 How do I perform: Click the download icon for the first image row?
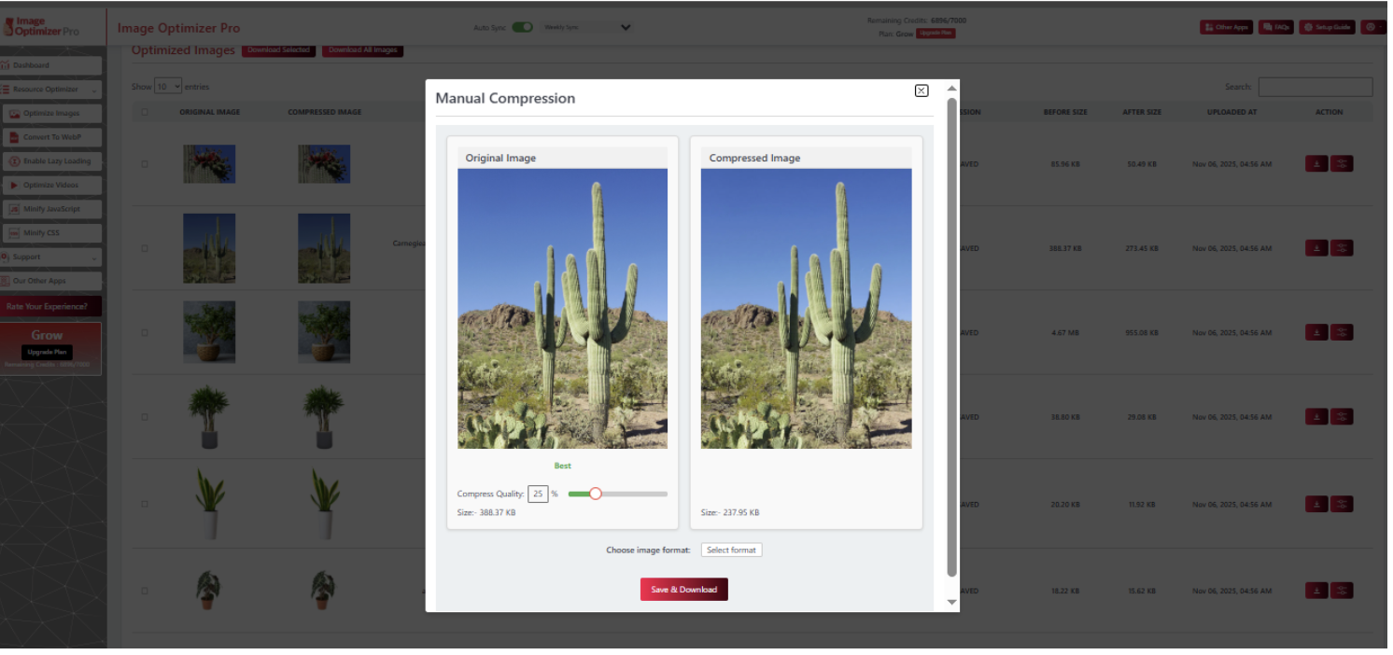pos(1316,164)
